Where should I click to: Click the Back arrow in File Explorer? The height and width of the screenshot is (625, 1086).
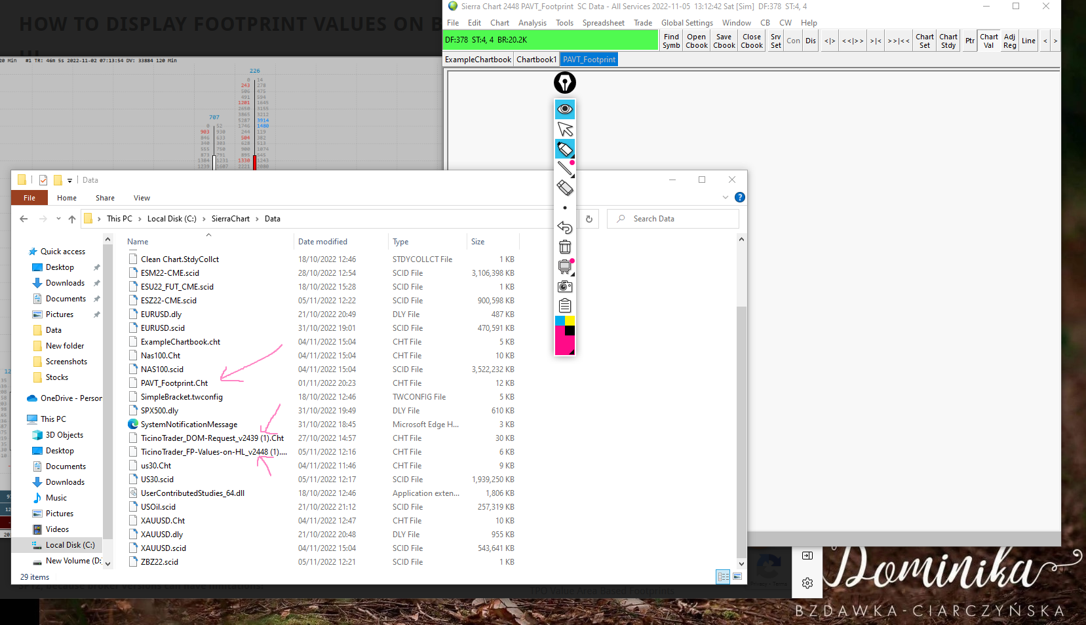pyautogui.click(x=24, y=219)
